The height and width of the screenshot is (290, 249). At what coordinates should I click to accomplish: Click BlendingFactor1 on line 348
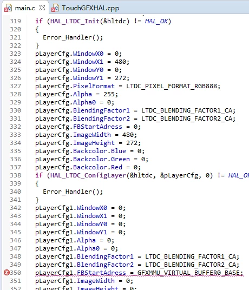point(105,256)
